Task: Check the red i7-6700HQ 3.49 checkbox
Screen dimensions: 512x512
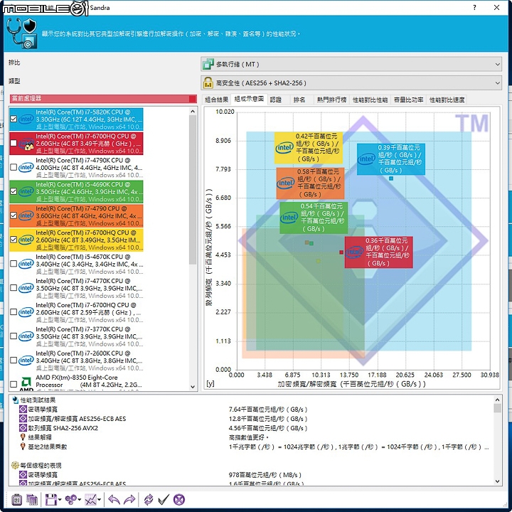Action: pyautogui.click(x=14, y=144)
